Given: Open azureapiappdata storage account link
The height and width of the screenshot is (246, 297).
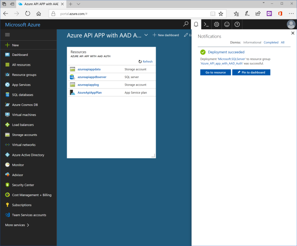Looking at the screenshot, I should point(89,69).
